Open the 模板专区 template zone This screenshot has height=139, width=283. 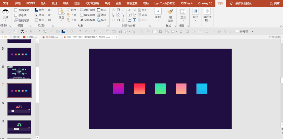pos(15,37)
